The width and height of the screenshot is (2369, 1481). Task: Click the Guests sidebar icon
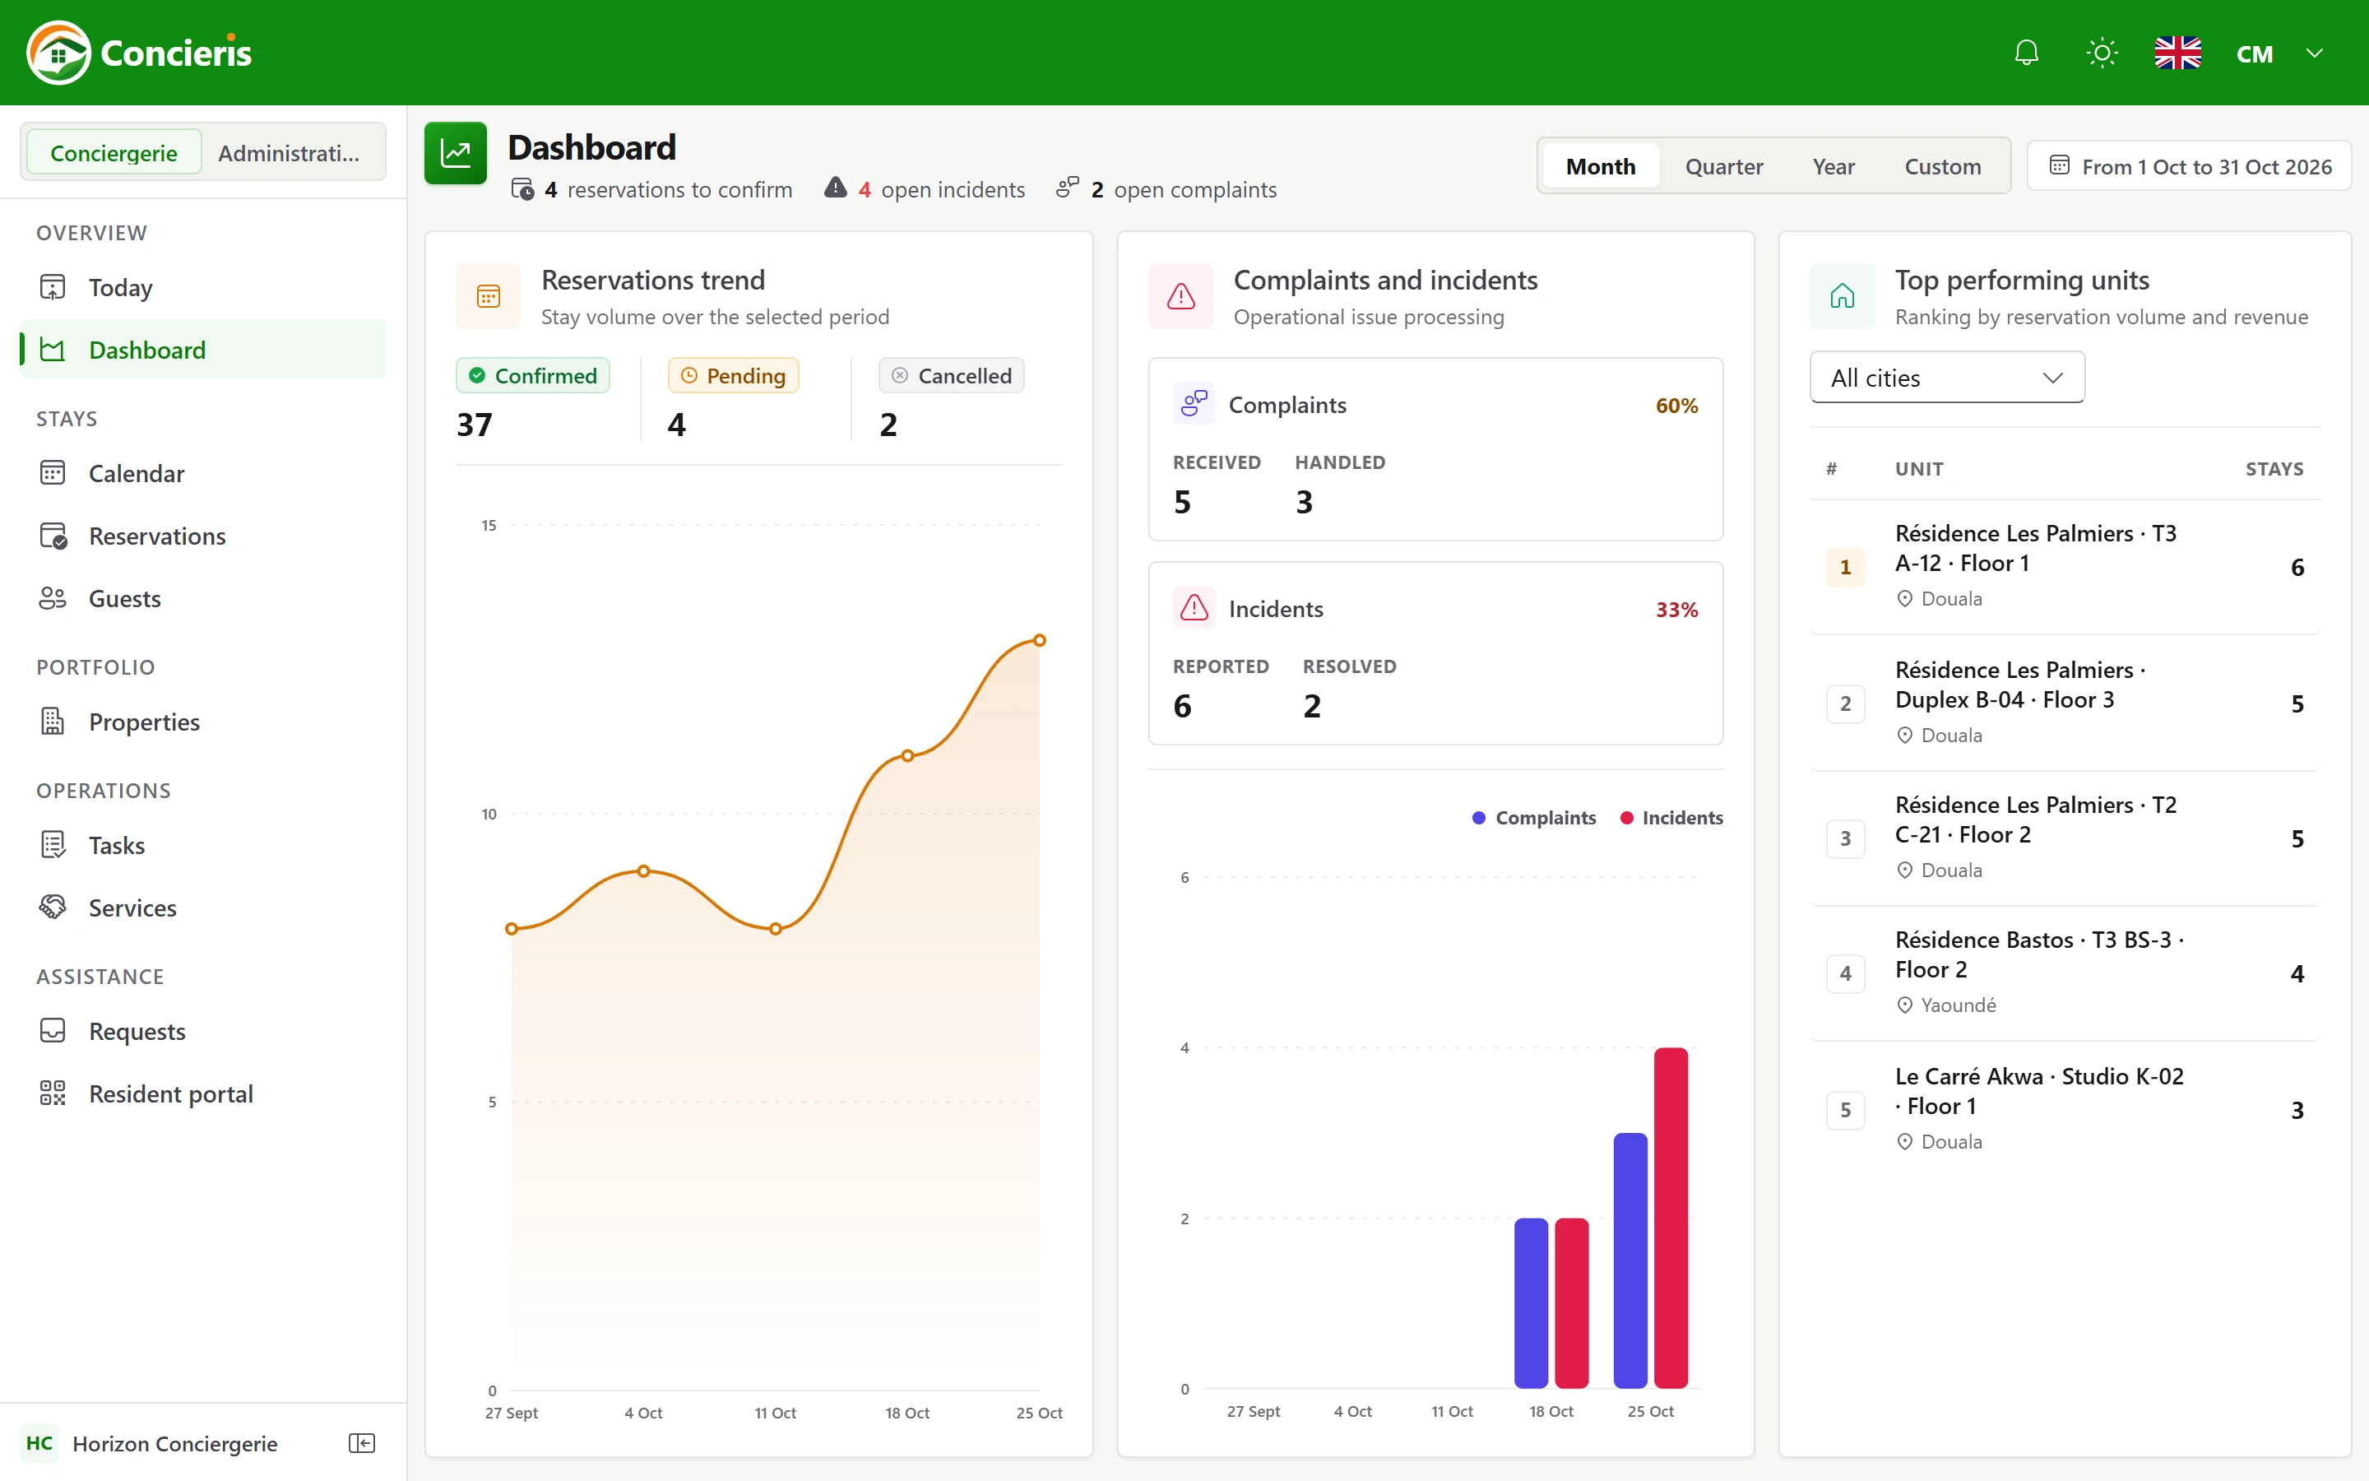pos(53,598)
